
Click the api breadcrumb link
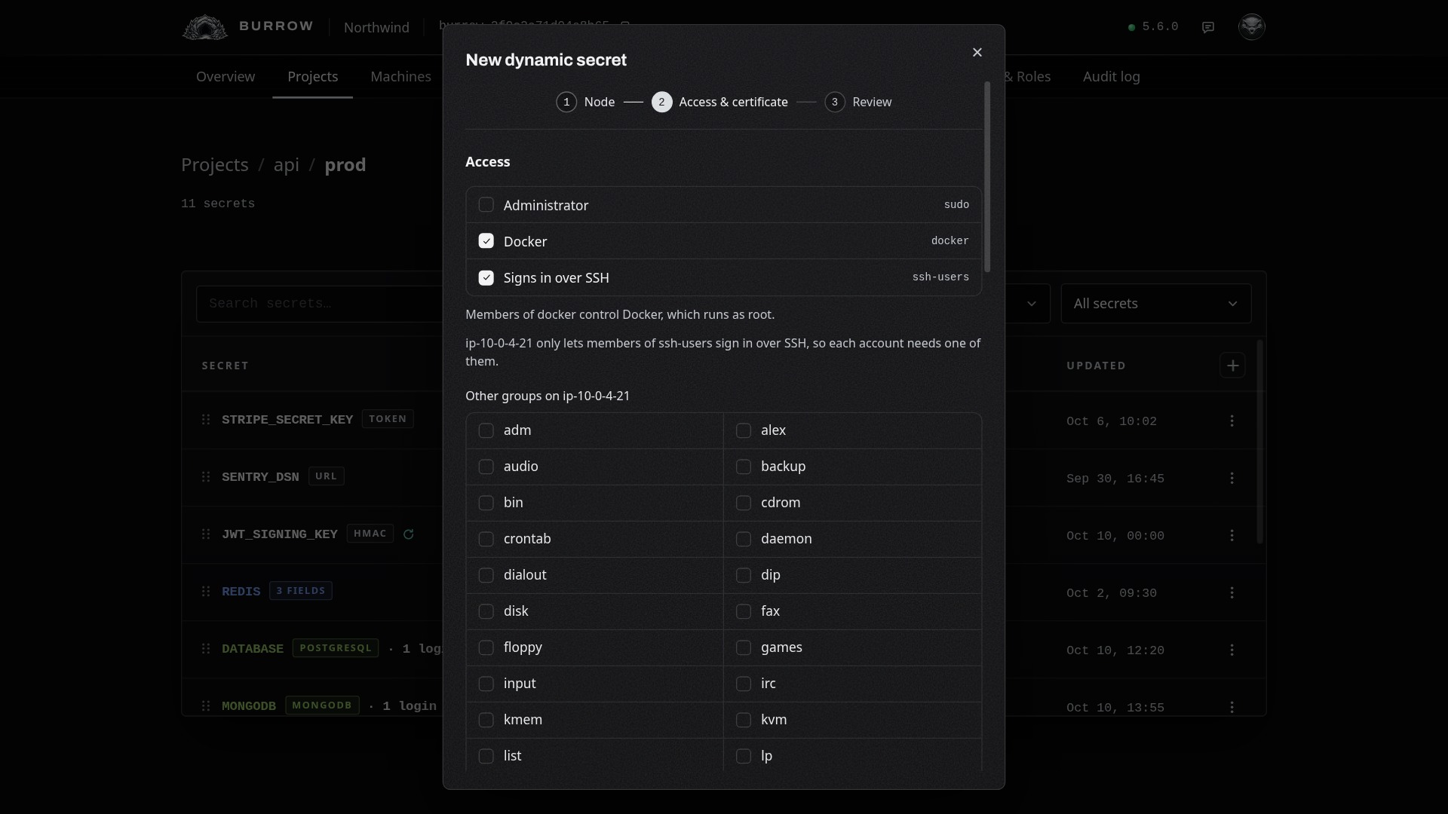287,165
